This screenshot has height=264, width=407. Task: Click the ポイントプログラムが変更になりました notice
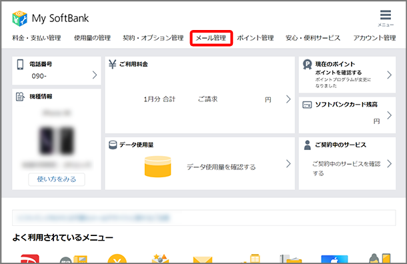click(343, 83)
